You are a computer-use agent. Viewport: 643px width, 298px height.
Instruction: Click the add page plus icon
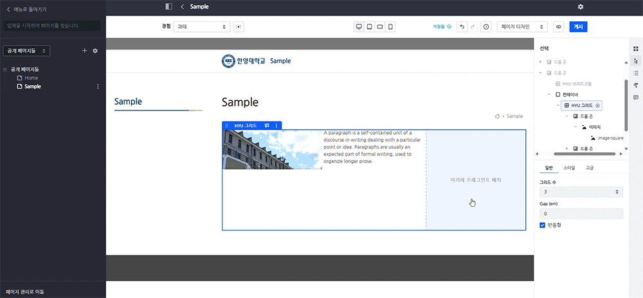84,51
